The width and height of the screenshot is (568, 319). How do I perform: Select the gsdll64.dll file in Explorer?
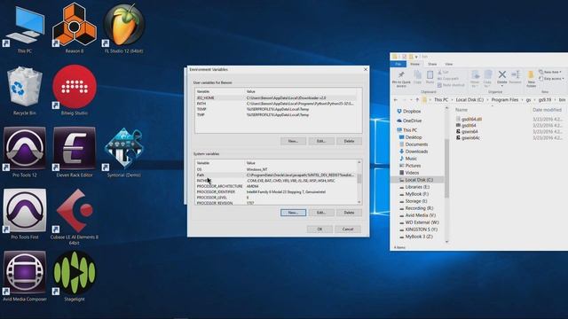coord(469,119)
